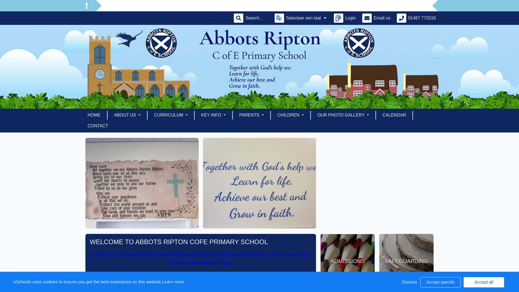Click the envelope email icon

click(x=367, y=18)
